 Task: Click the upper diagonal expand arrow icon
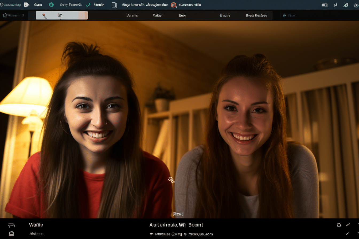[348, 225]
